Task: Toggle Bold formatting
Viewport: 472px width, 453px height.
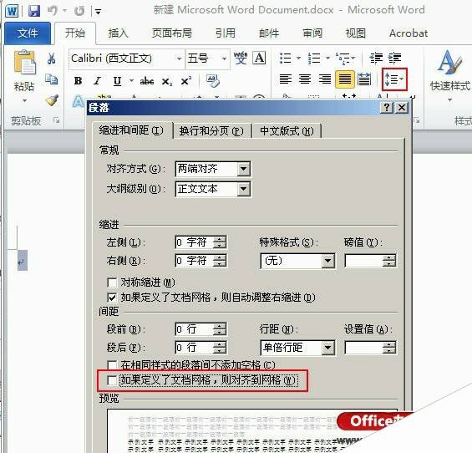Action: pyautogui.click(x=78, y=81)
